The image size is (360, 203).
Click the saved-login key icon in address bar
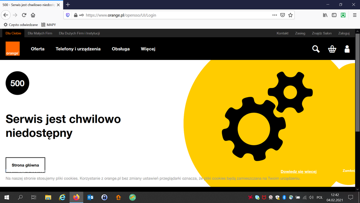81,15
